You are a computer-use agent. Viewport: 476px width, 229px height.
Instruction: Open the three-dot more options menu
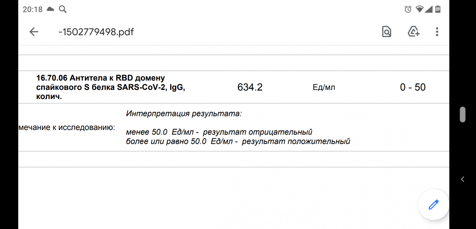pos(437,32)
